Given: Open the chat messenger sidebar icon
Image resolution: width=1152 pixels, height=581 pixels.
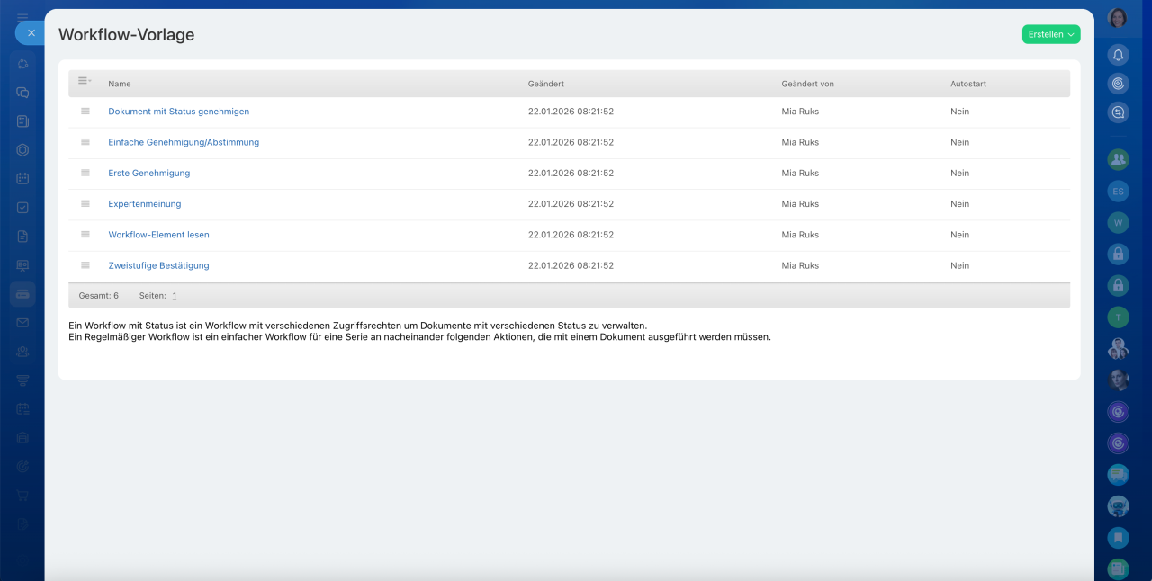Looking at the screenshot, I should click(22, 92).
